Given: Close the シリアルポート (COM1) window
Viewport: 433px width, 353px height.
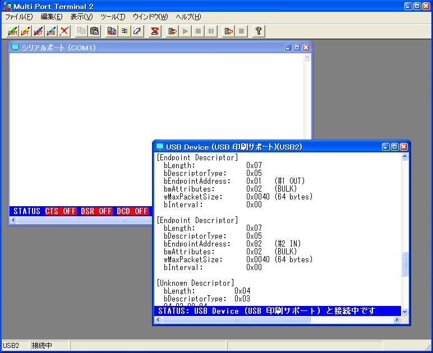Looking at the screenshot, I should tap(306, 48).
